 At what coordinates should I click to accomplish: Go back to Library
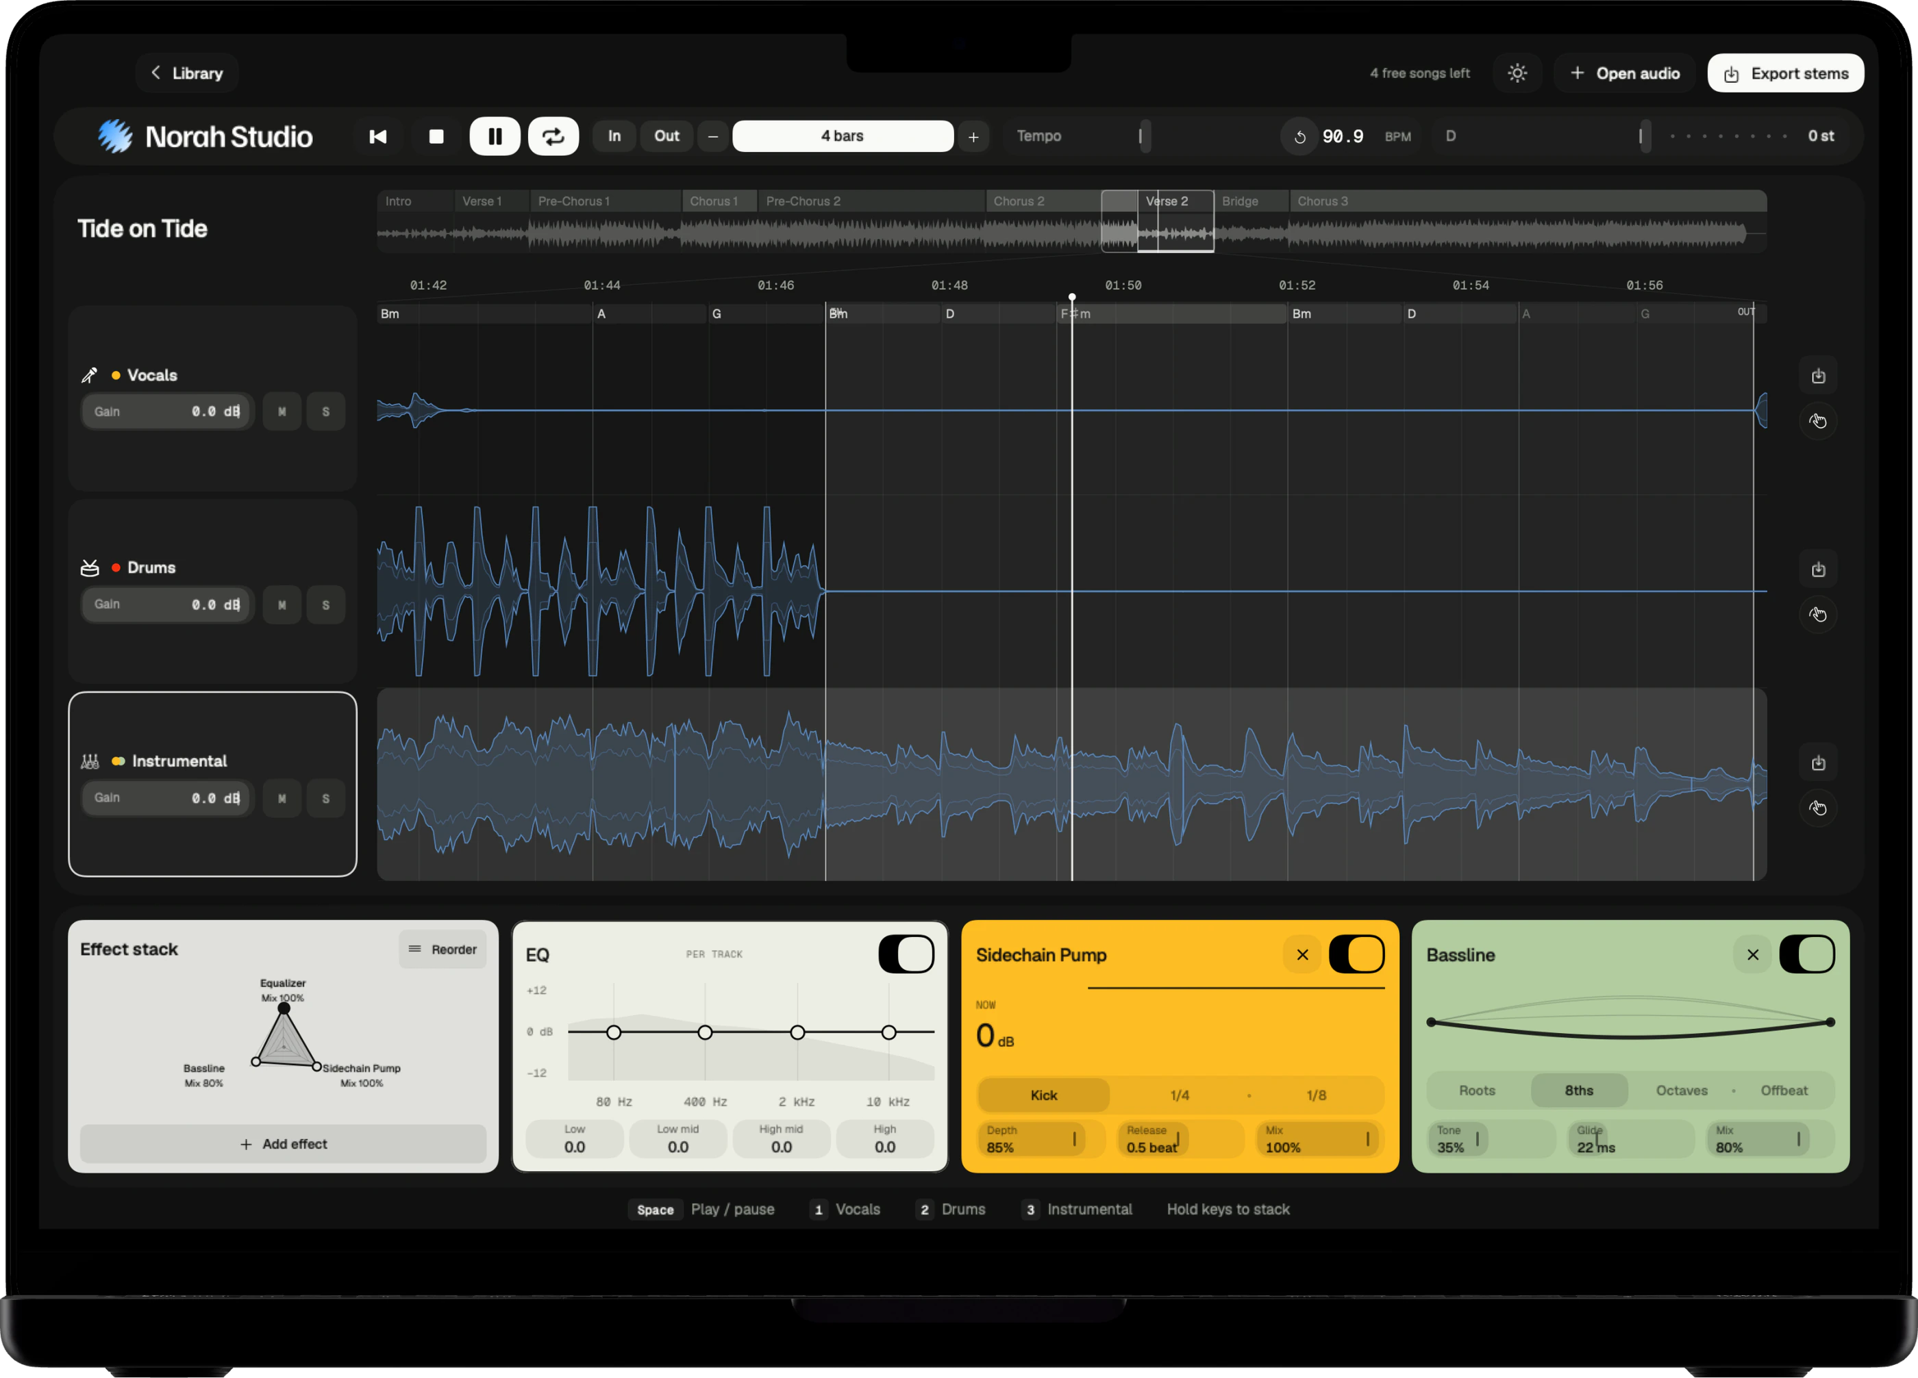[187, 73]
